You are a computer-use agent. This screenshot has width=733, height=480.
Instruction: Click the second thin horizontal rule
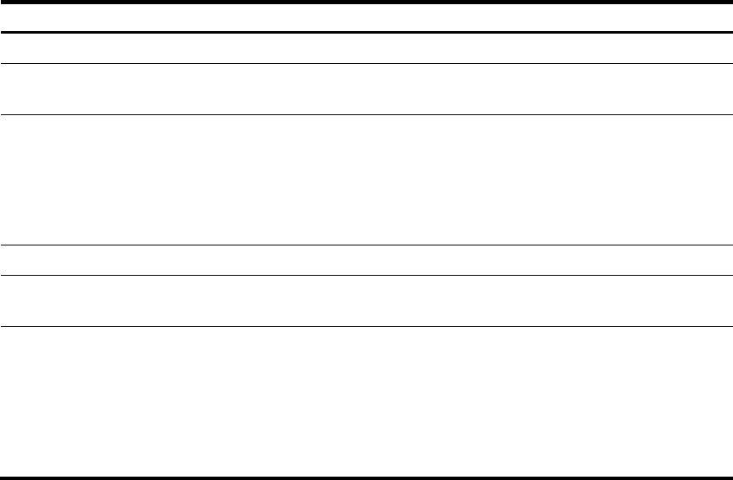(x=367, y=114)
